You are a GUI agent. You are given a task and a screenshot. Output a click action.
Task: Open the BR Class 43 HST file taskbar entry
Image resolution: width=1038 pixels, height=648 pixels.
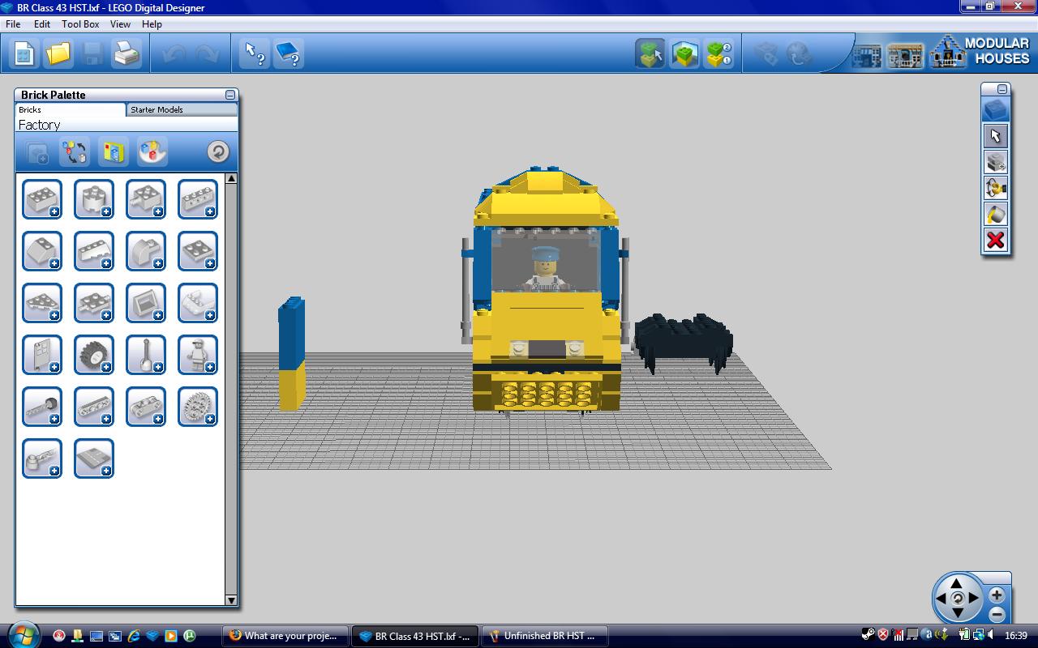click(x=415, y=636)
